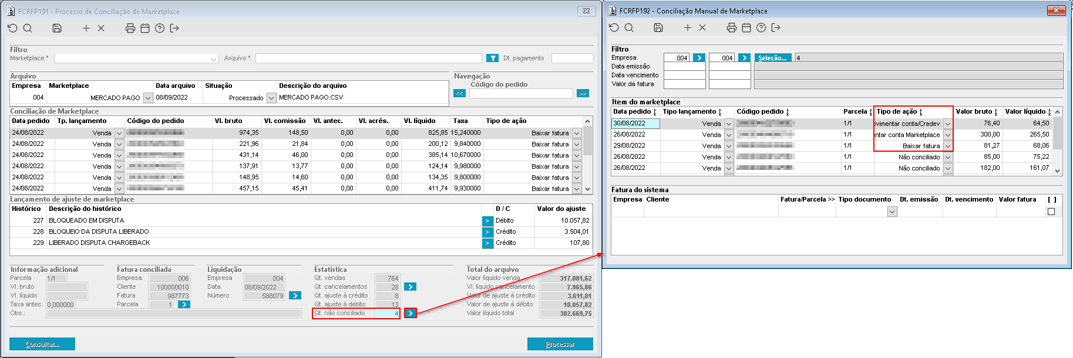Viewport: 1073px width, 358px height.
Task: Click the Arquivo filter input field
Action: (369, 58)
